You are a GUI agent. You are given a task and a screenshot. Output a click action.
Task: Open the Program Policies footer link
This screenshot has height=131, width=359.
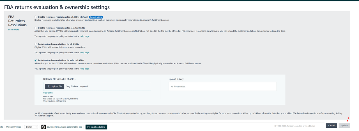(13, 127)
